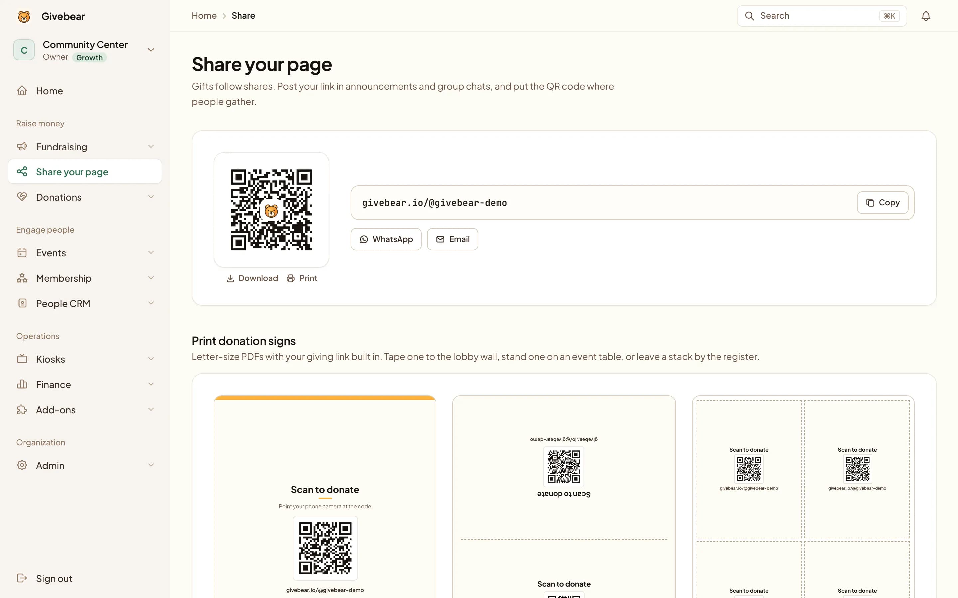Image resolution: width=958 pixels, height=598 pixels.
Task: Expand the Donations section chevron
Action: coord(151,197)
